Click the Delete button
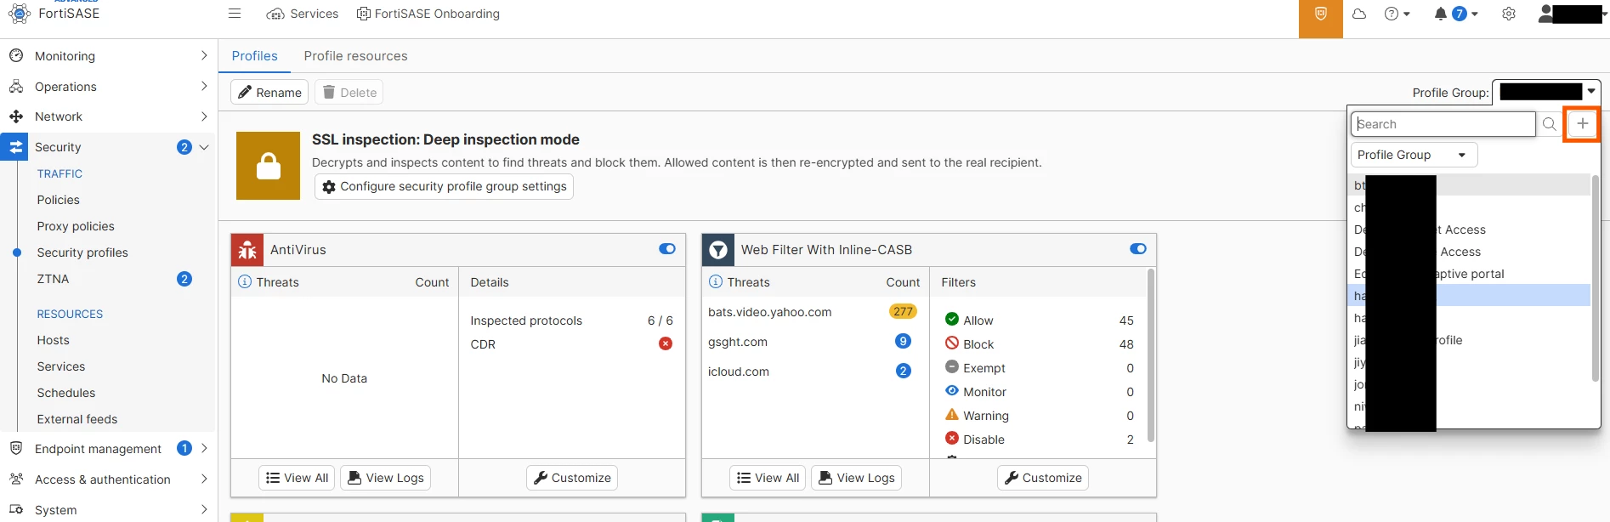 tap(349, 93)
